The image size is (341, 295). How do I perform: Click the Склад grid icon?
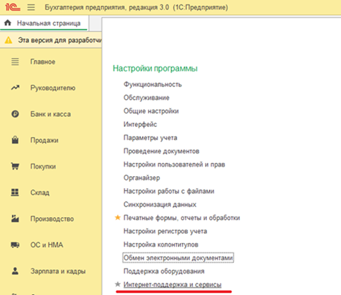pos(15,192)
